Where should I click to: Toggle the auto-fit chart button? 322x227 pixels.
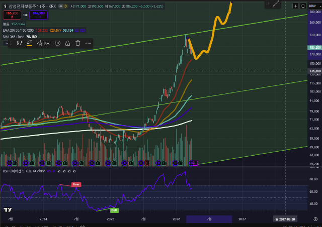pyautogui.click(x=303, y=6)
